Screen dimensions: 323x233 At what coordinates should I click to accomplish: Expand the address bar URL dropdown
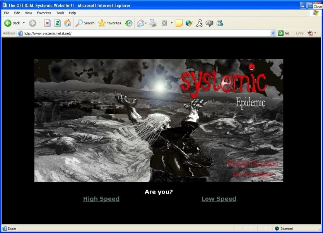pyautogui.click(x=273, y=33)
